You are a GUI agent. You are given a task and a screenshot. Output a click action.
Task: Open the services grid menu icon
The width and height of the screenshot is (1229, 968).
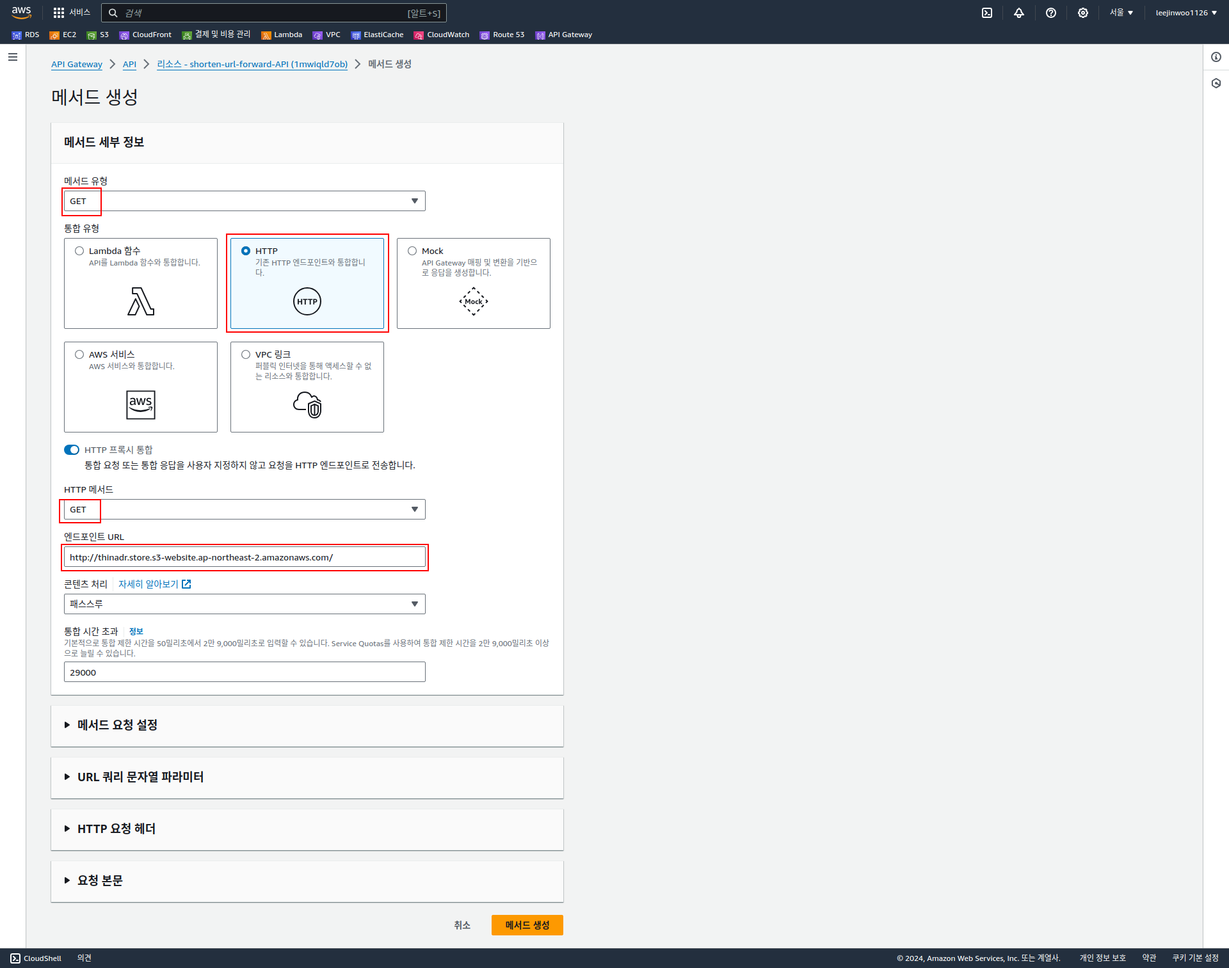coord(59,13)
